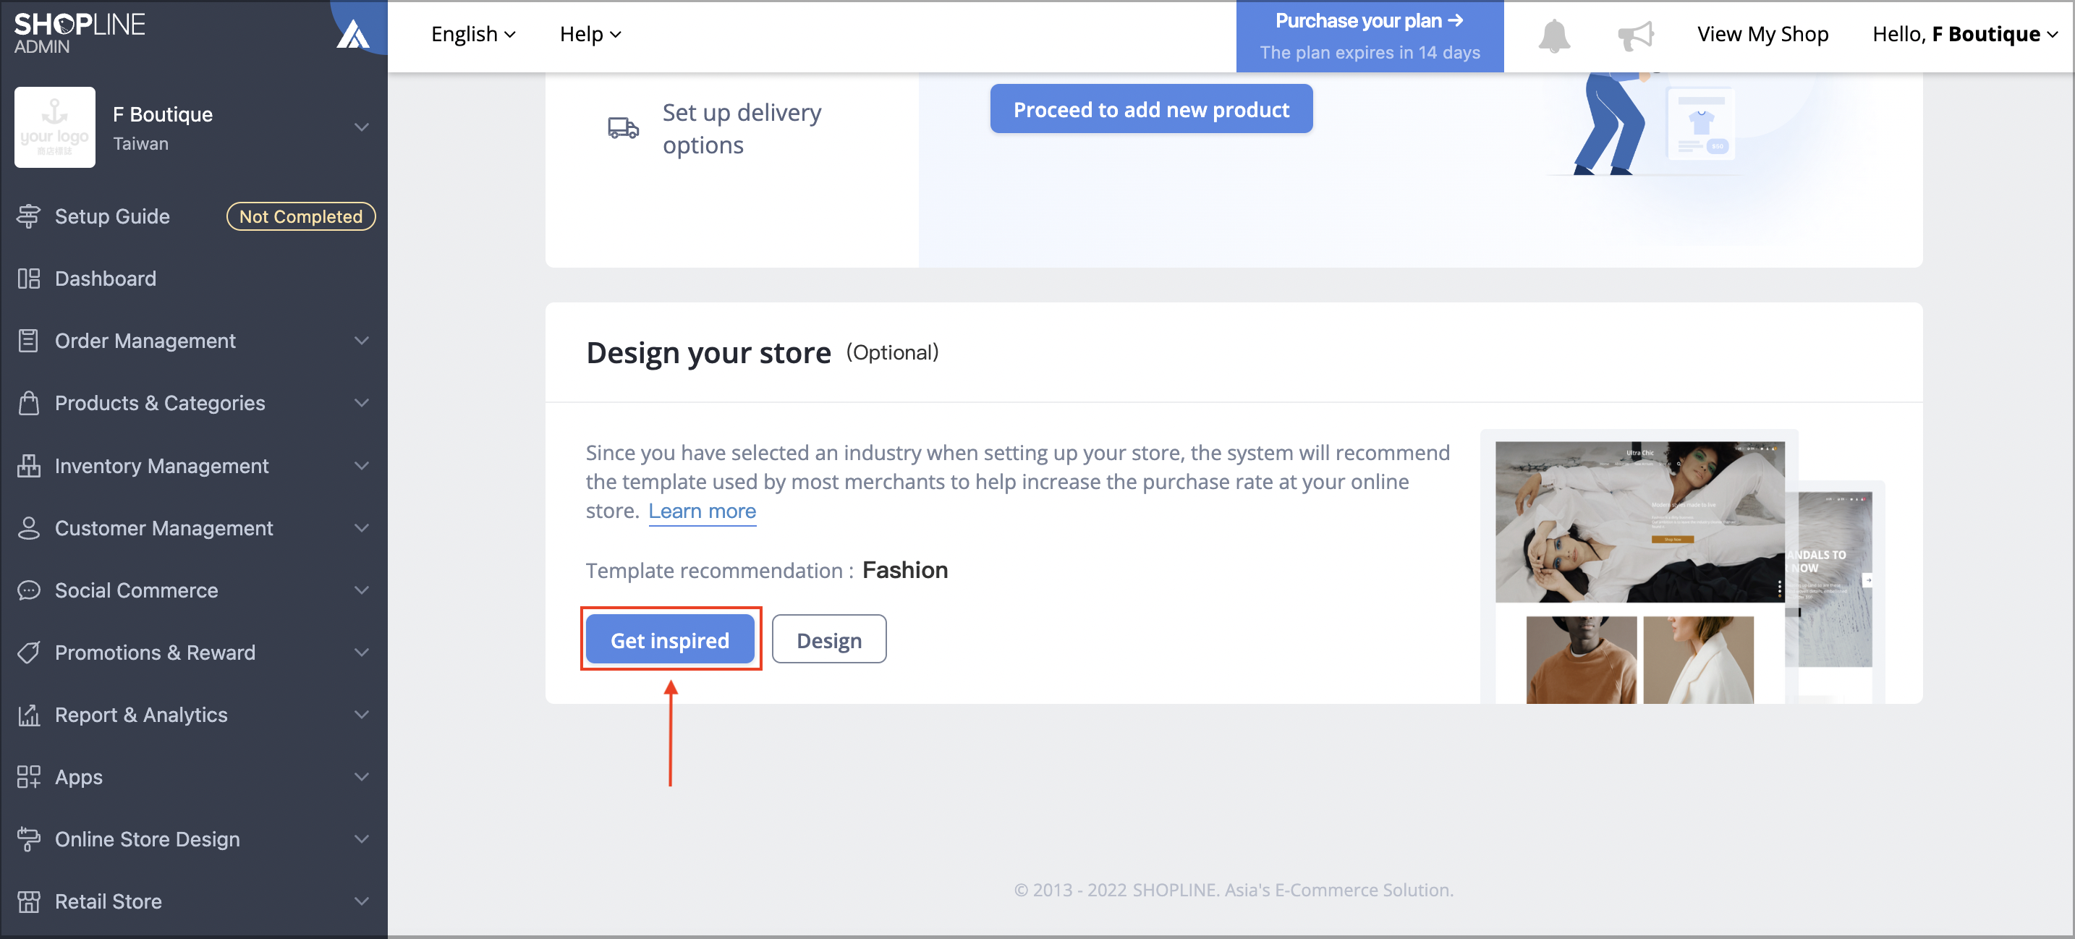Open announcements via the megaphone icon
The height and width of the screenshot is (939, 2075).
pyautogui.click(x=1635, y=35)
